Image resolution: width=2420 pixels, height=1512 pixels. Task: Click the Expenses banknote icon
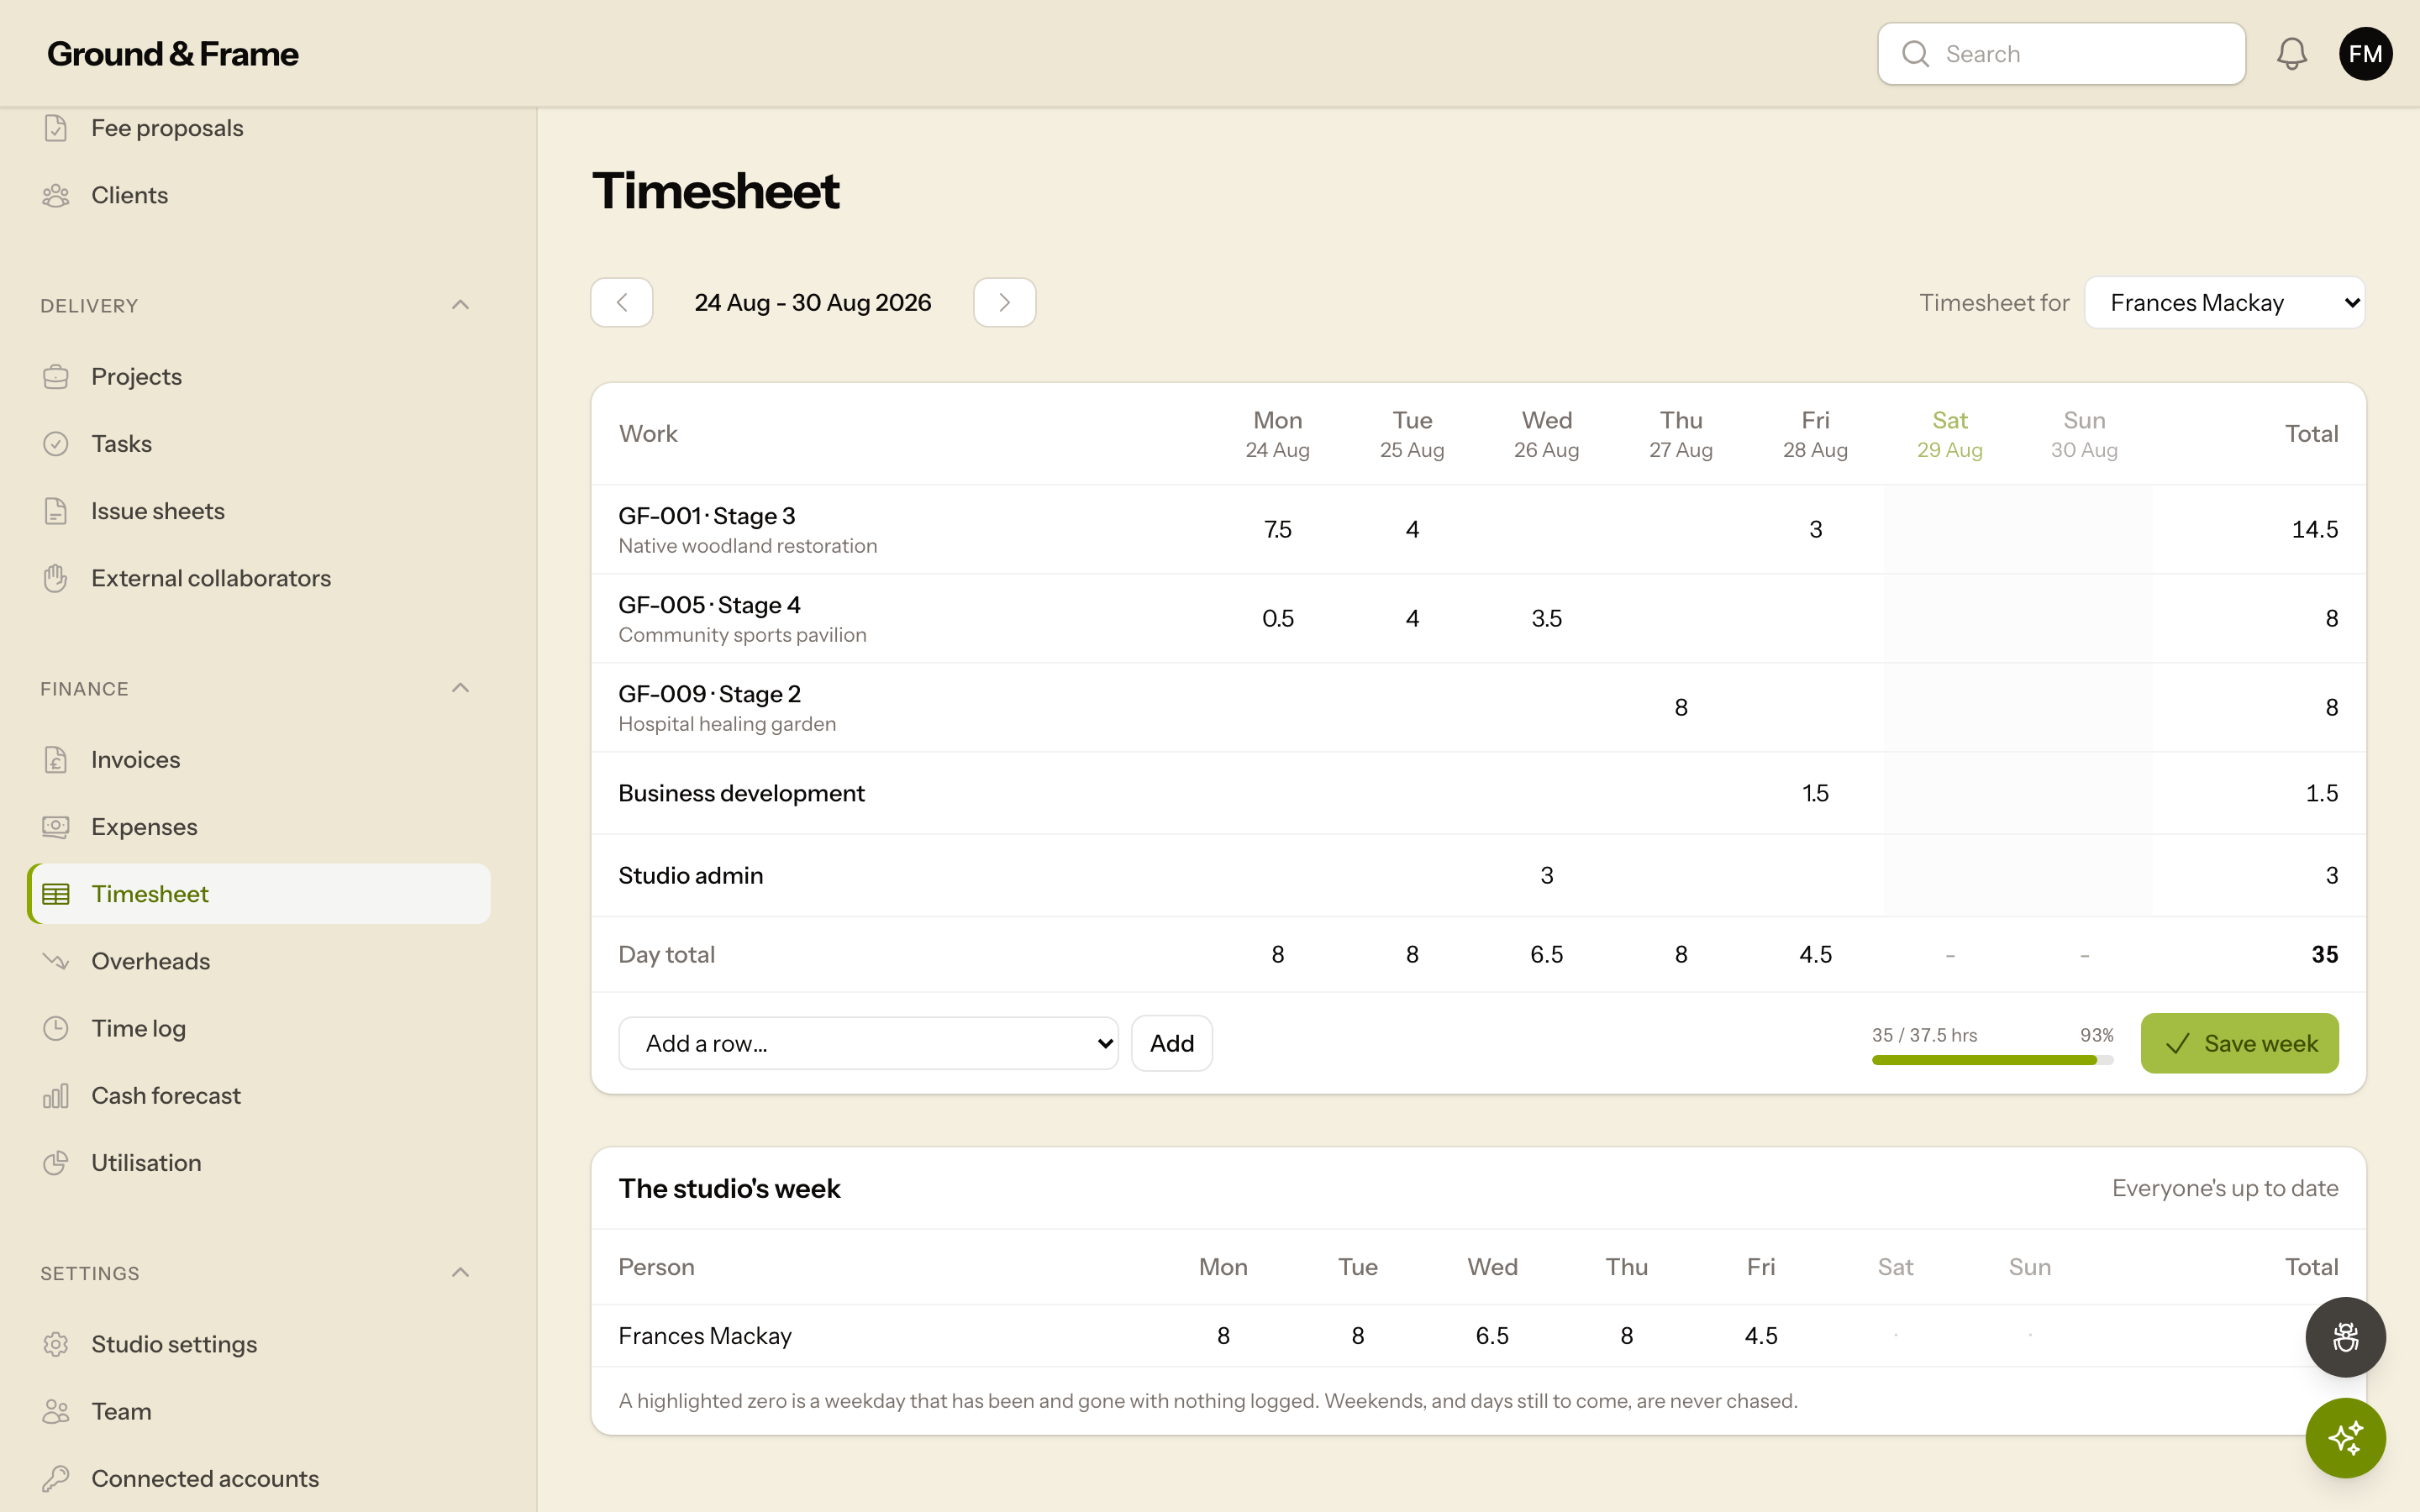coord(56,827)
